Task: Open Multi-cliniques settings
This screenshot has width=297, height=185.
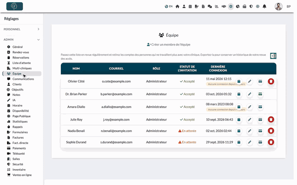Action: pos(22,68)
